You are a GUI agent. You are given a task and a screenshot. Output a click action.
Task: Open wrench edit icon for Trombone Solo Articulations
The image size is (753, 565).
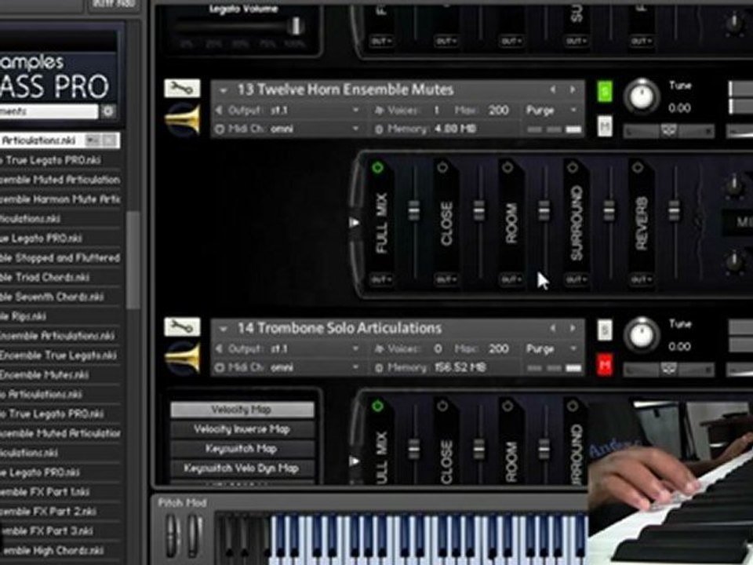tap(182, 326)
